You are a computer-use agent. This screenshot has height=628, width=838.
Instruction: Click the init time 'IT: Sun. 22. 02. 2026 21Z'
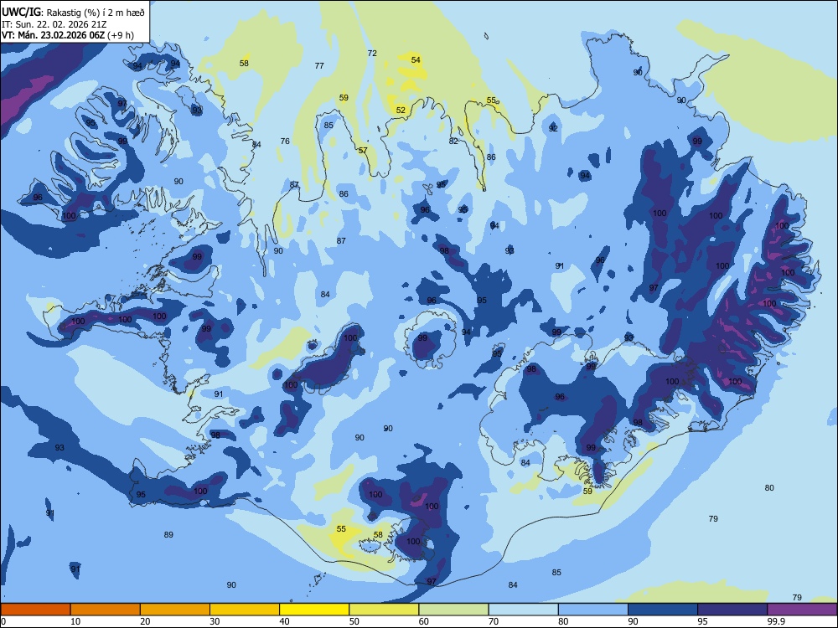click(54, 24)
